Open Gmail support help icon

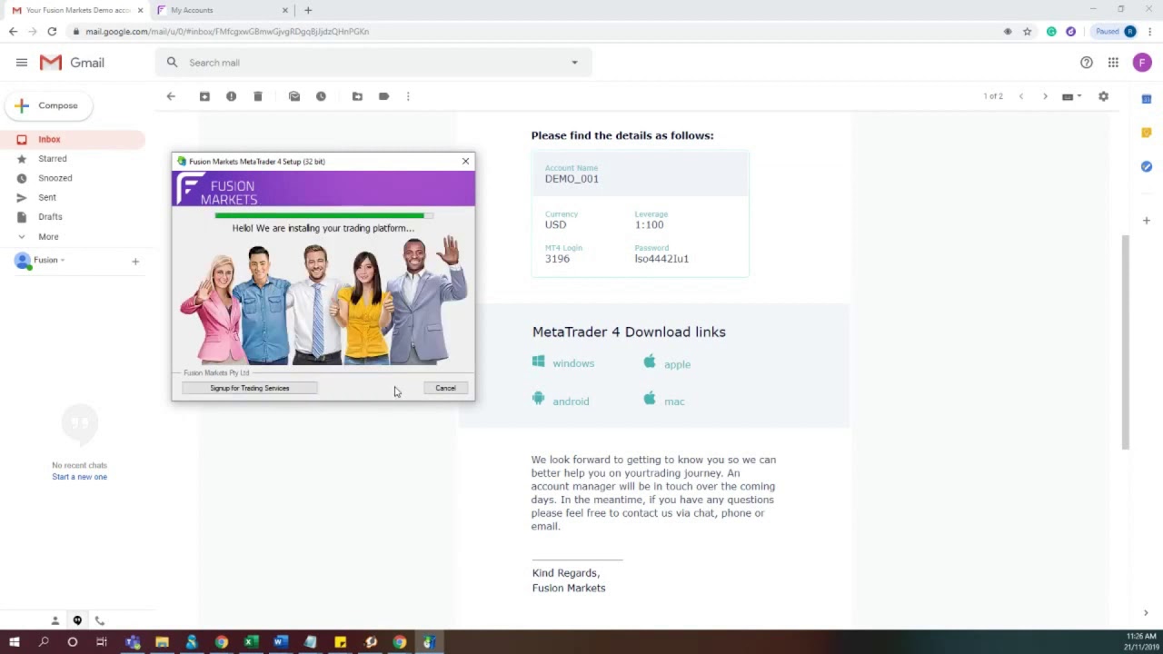click(1087, 63)
